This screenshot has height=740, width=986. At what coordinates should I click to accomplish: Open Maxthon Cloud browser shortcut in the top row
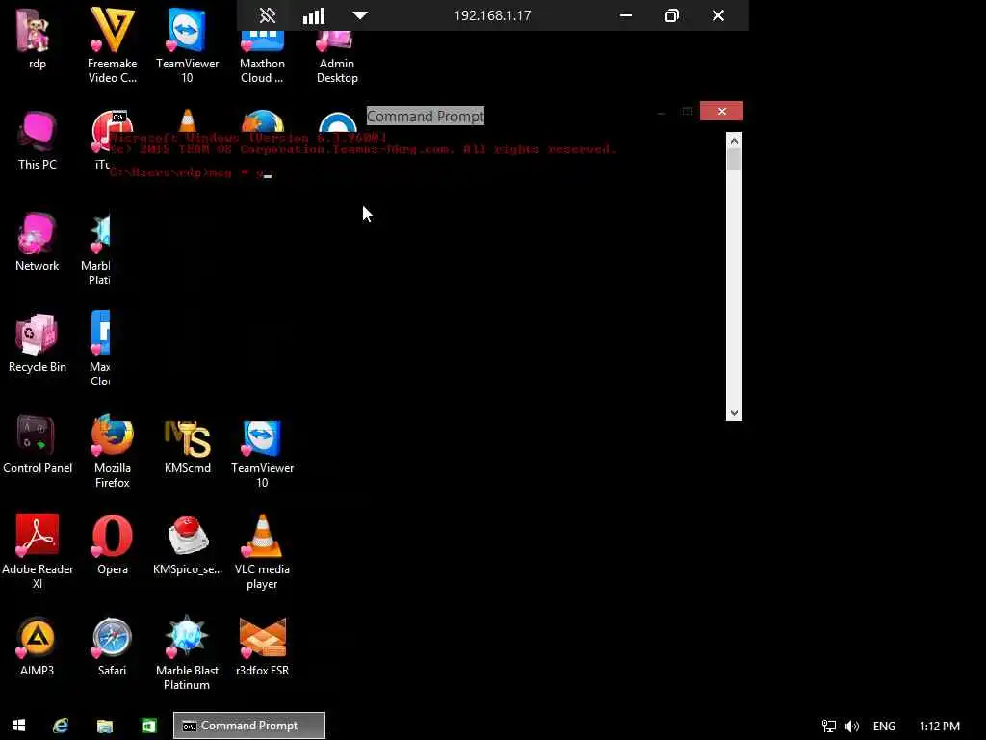[x=262, y=57]
